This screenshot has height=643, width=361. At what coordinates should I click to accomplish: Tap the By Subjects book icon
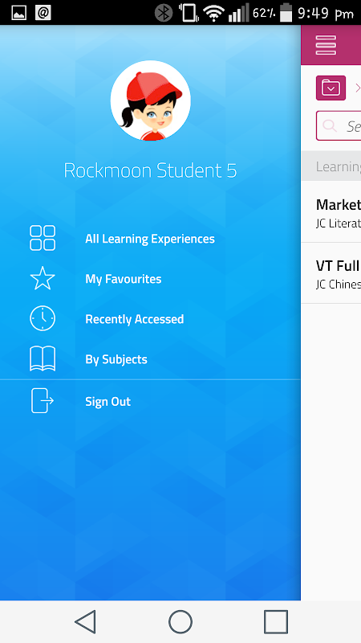[43, 358]
